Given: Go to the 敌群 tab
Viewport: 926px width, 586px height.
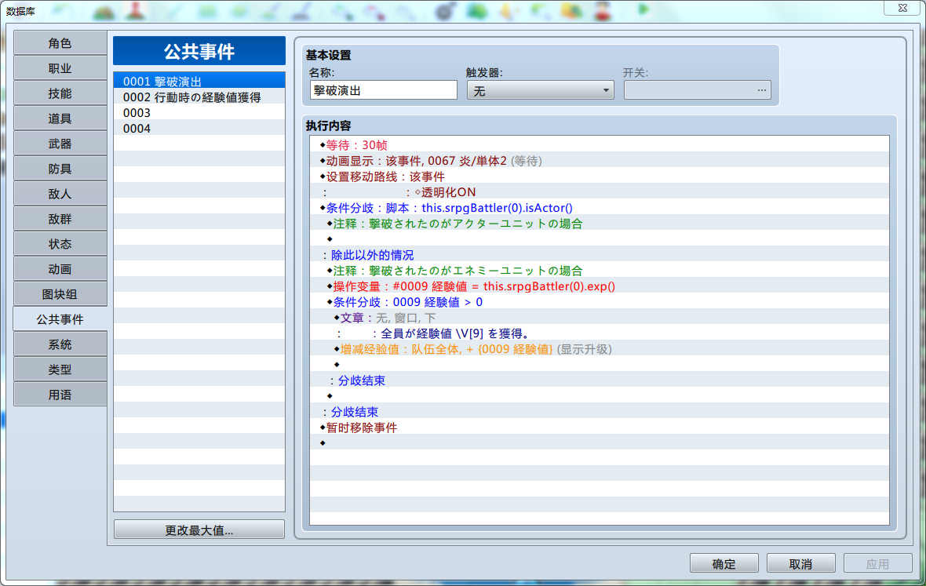Looking at the screenshot, I should point(60,219).
